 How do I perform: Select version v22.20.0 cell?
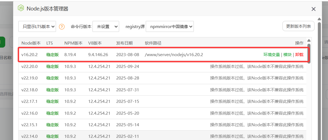pos(29,67)
